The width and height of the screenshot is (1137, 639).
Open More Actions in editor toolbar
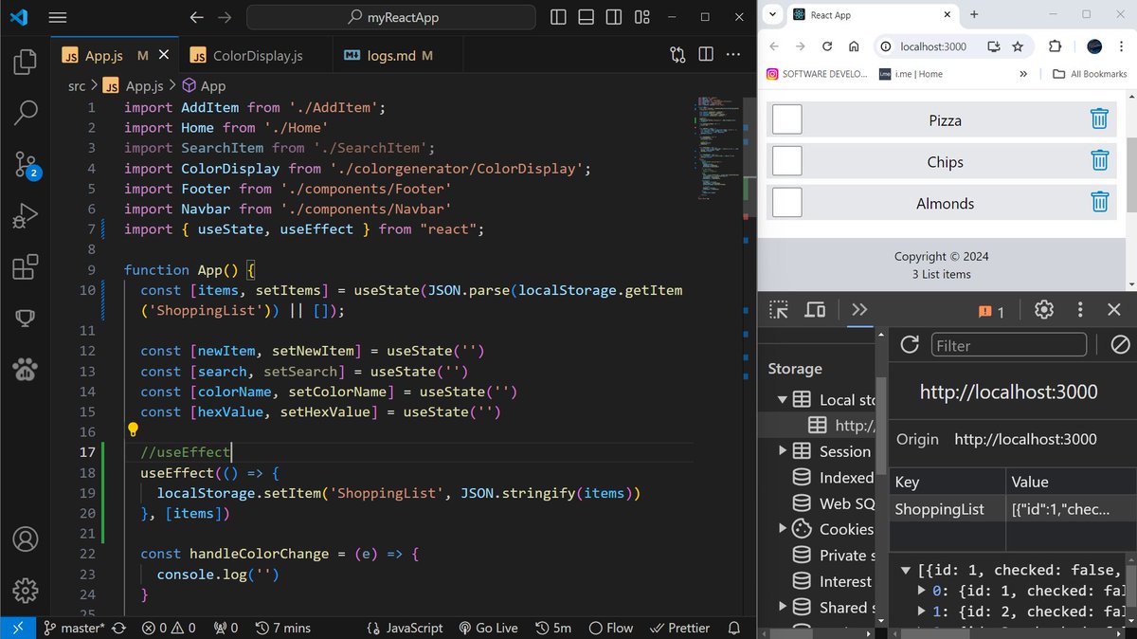[735, 54]
